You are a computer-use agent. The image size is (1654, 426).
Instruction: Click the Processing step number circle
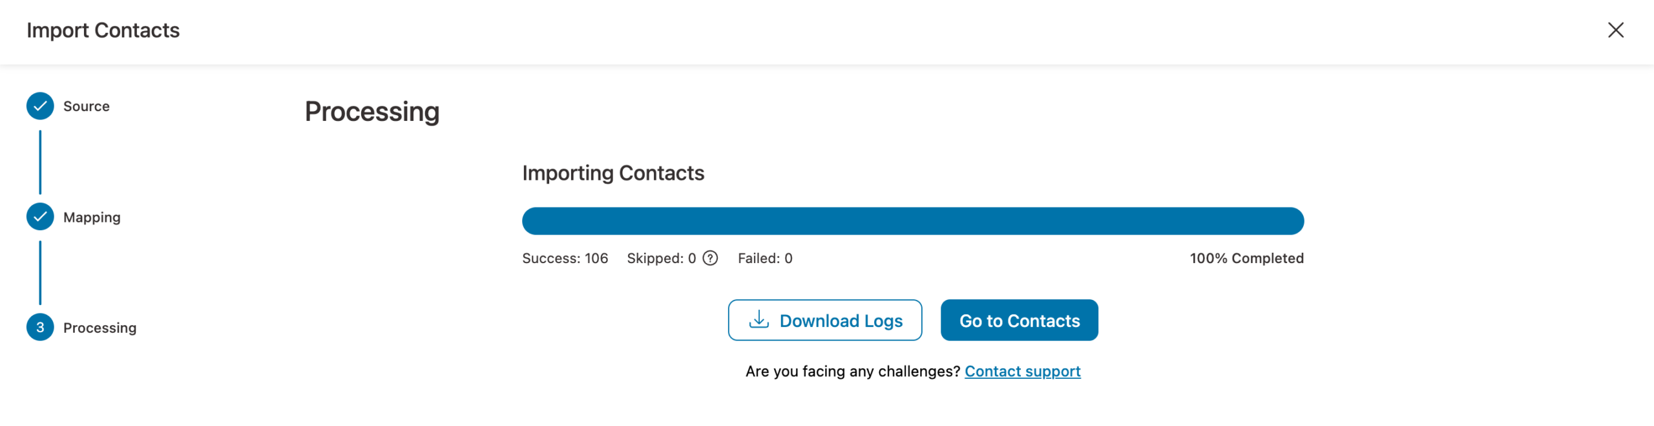pyautogui.click(x=41, y=328)
